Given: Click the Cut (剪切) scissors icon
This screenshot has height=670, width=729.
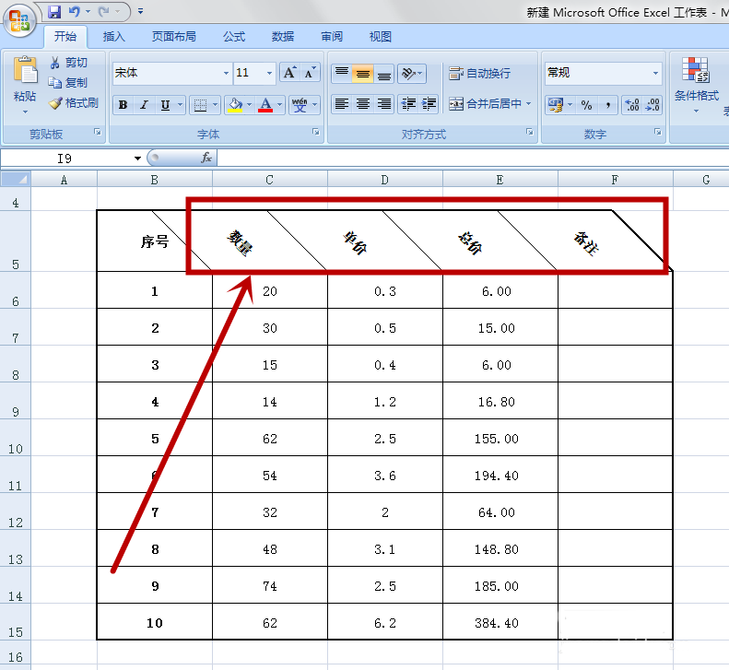Looking at the screenshot, I should tap(55, 63).
